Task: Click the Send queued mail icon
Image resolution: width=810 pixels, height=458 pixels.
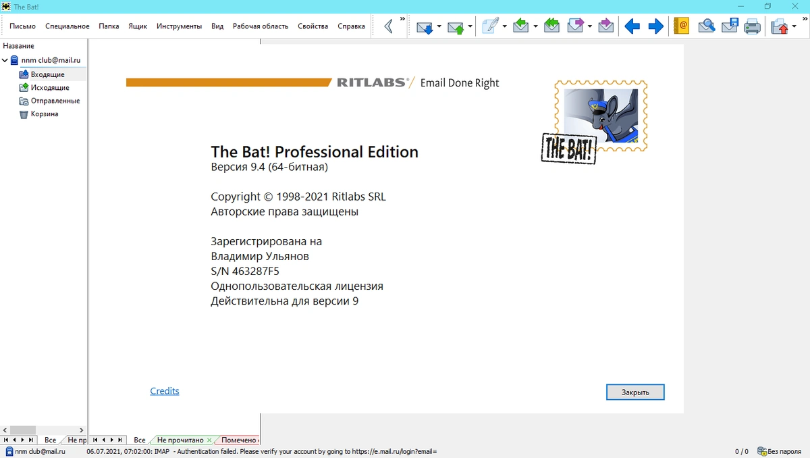Action: [456, 27]
